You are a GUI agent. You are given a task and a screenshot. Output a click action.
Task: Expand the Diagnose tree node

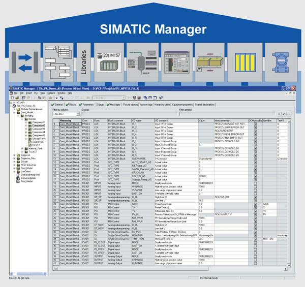point(14,154)
